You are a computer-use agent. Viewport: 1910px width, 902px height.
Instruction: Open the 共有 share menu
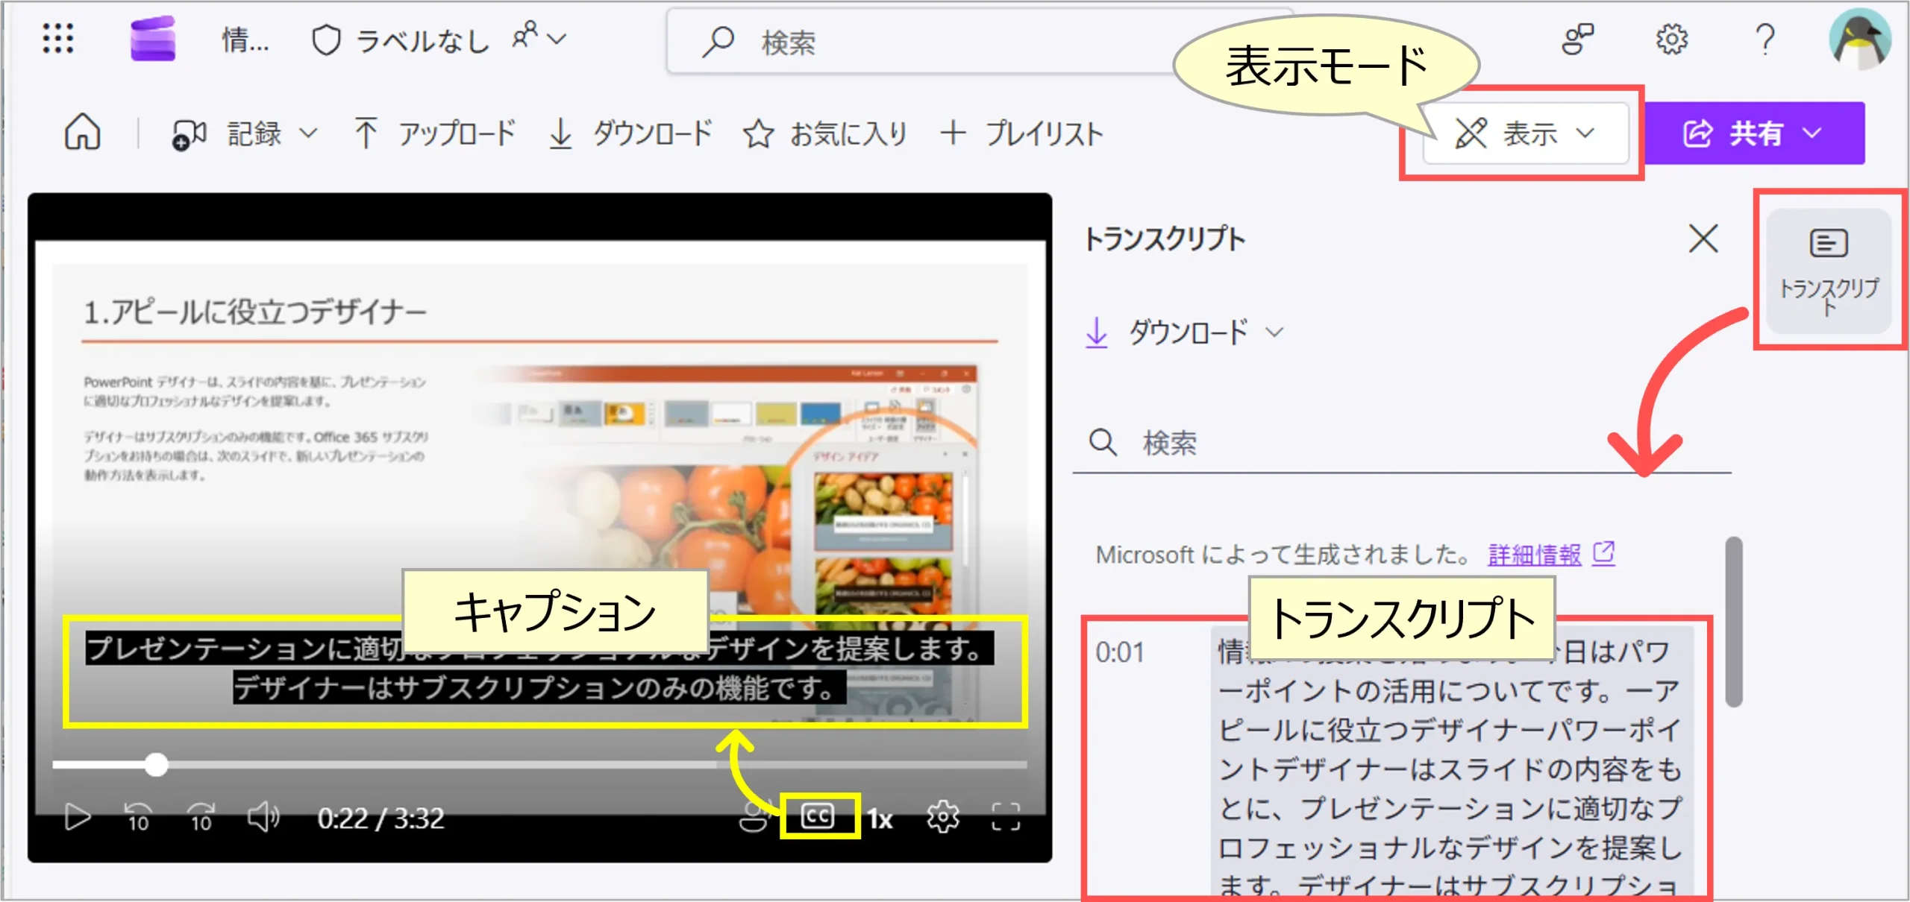pyautogui.click(x=1753, y=134)
